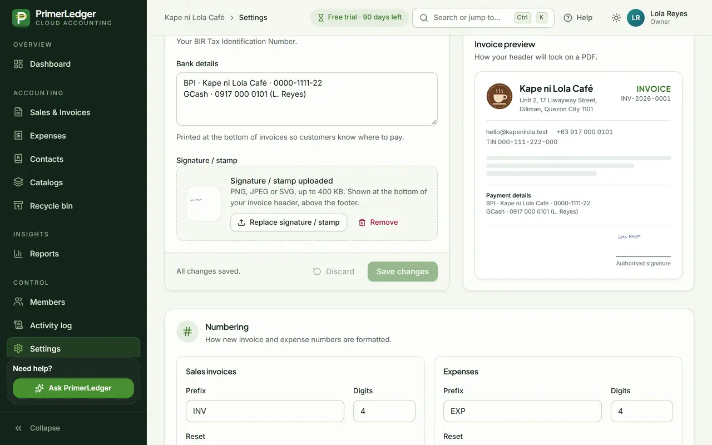
Task: Click the upload icon on Replace button
Action: pyautogui.click(x=241, y=222)
